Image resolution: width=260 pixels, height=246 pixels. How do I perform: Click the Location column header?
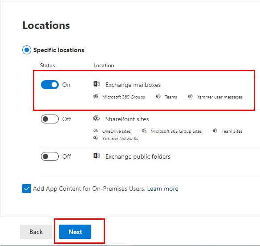(104, 66)
